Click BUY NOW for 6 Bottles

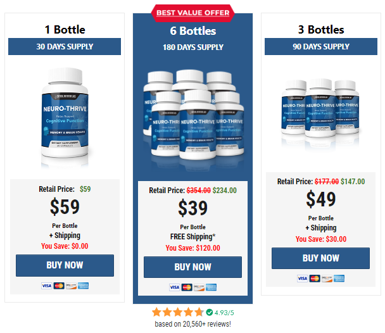[x=192, y=267]
